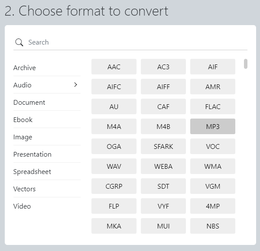Pick the OGA format

point(114,146)
